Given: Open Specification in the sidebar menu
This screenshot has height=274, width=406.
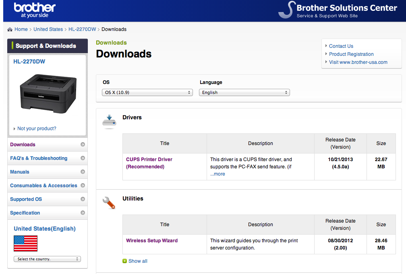Looking at the screenshot, I should click(x=48, y=213).
